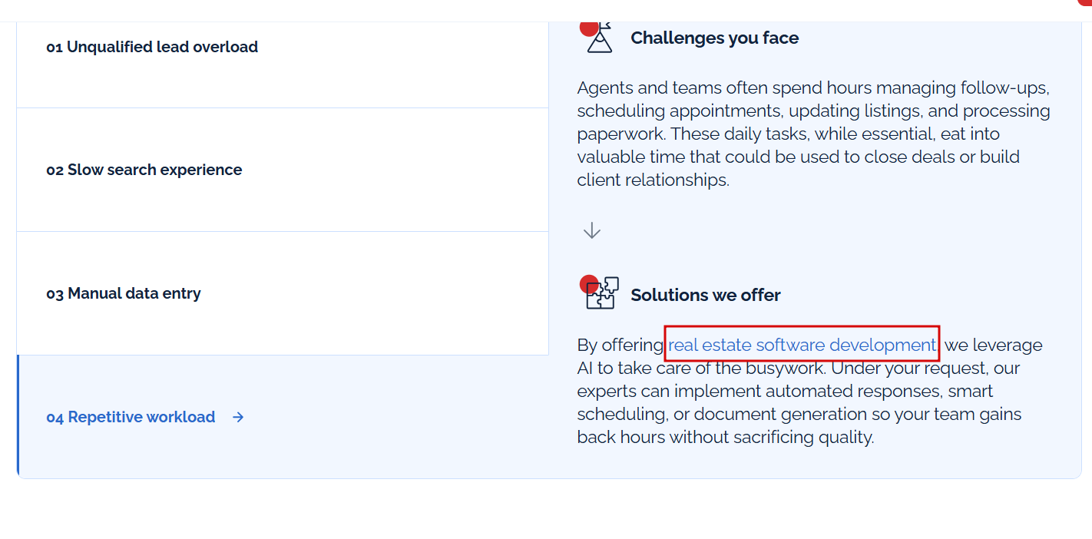Click the blue active-tab indicator bar
This screenshot has height=539, width=1092.
click(x=18, y=417)
